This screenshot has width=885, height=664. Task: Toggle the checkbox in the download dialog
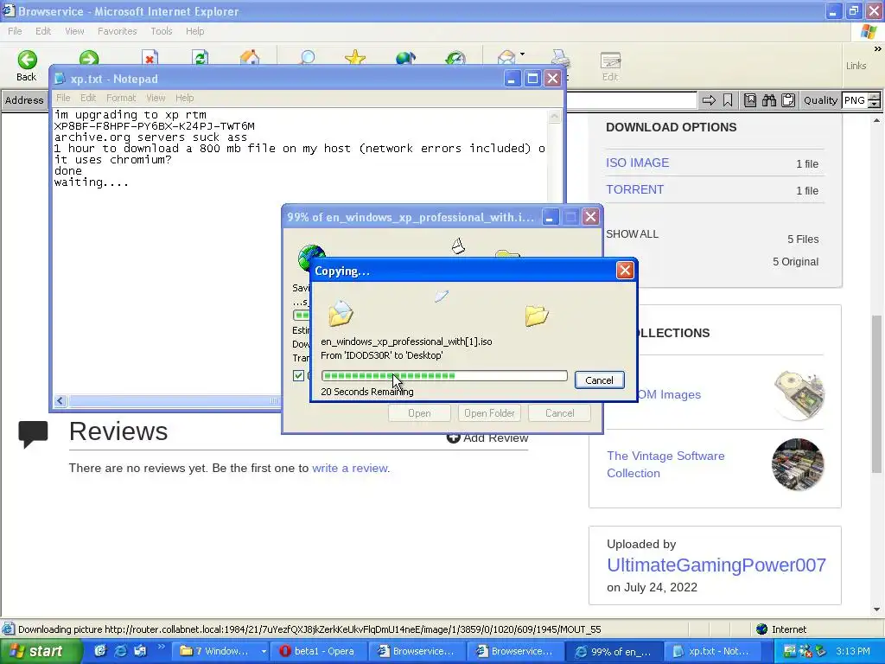coord(298,375)
